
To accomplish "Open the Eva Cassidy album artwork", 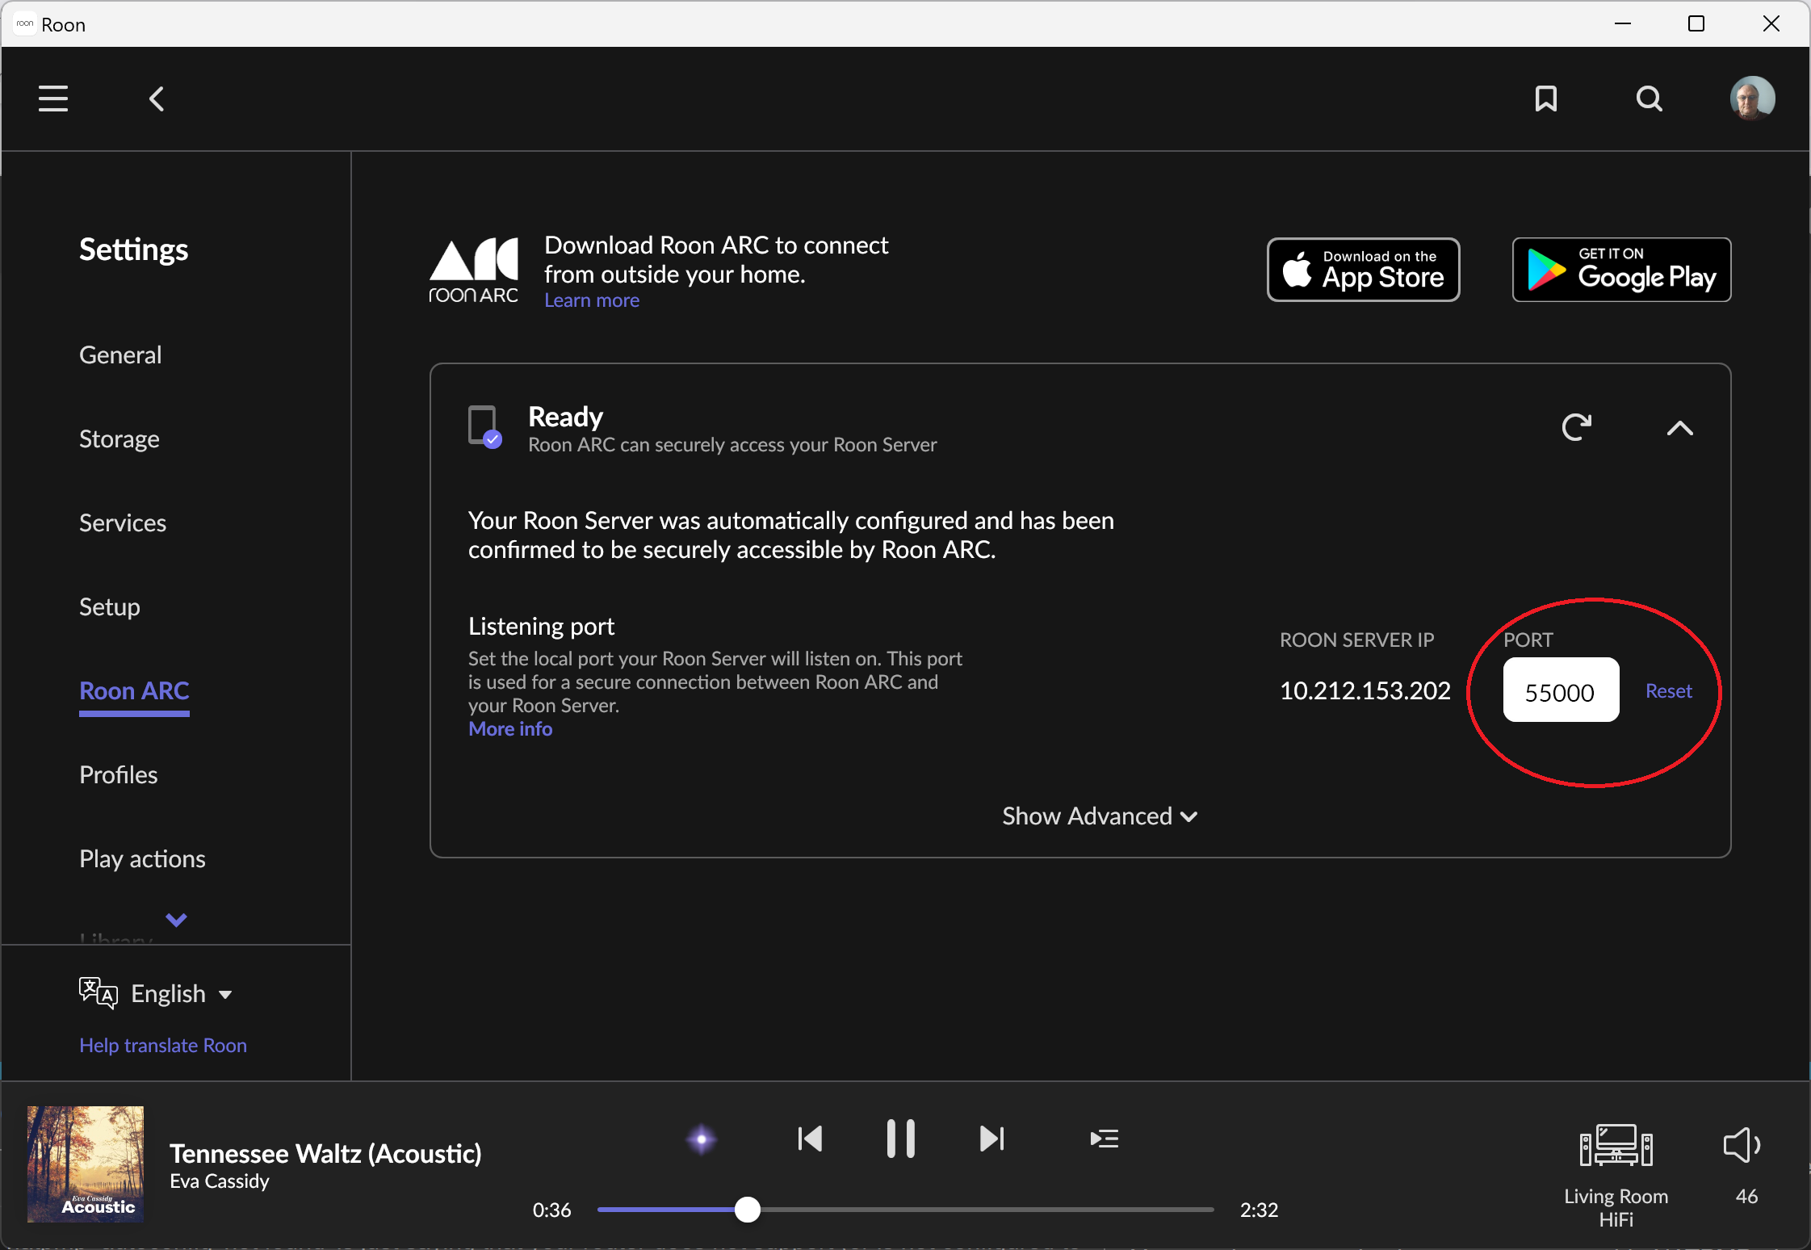I will point(86,1164).
